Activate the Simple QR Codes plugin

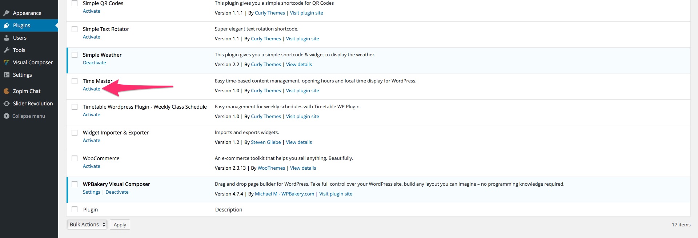(x=92, y=11)
